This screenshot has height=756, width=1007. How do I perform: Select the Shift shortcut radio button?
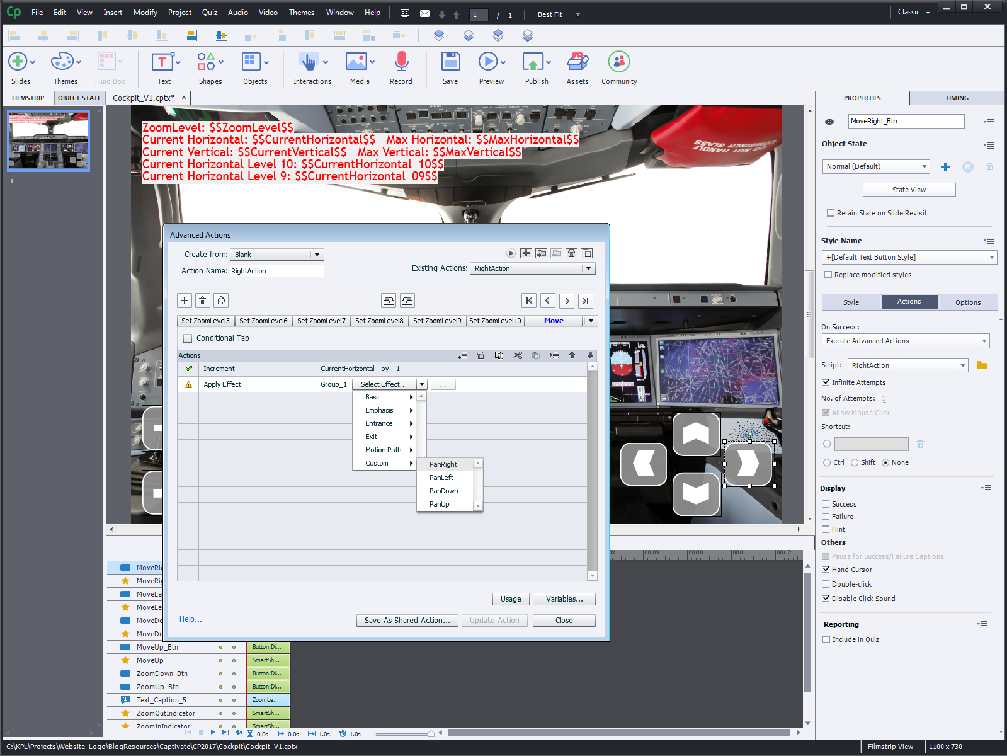855,462
